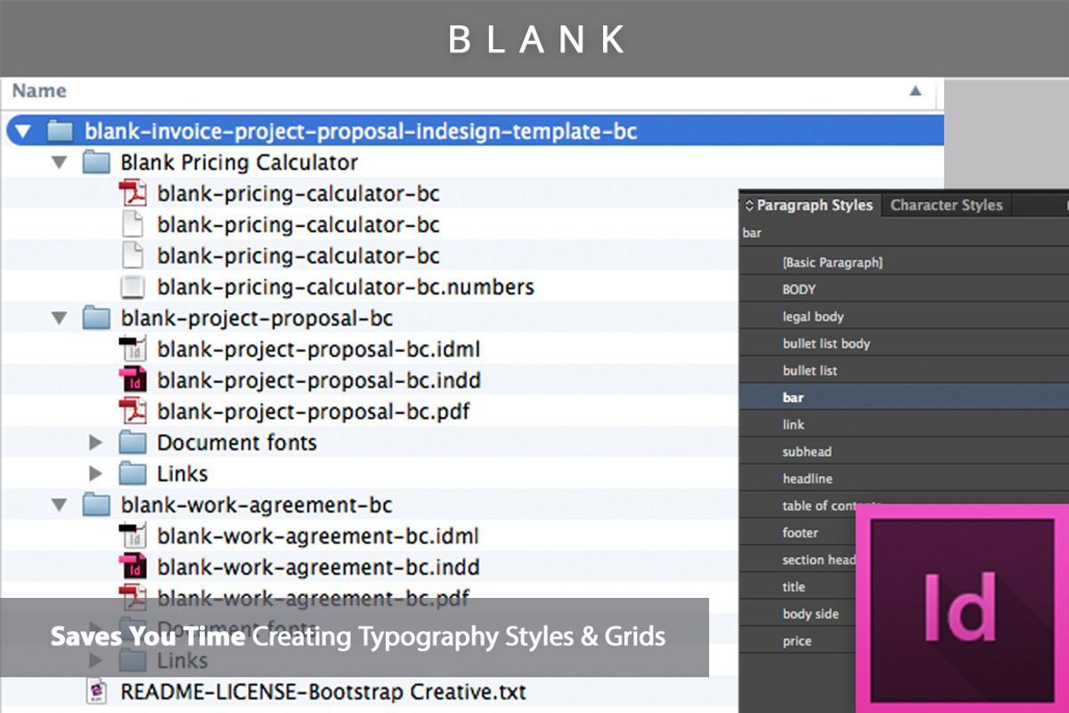Click the folder icon of blank-invoice-project-proposal-indesign-template-bc
Image resolution: width=1069 pixels, height=713 pixels.
[60, 132]
